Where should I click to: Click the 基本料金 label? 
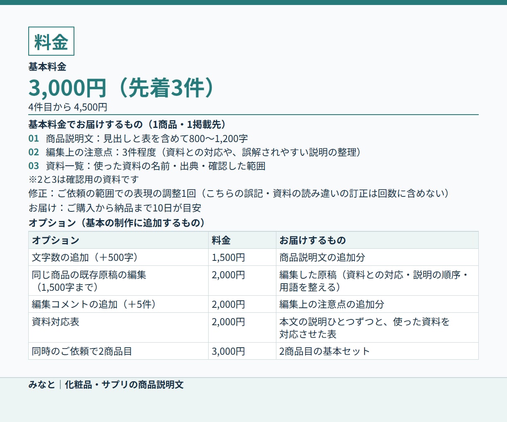(x=47, y=67)
